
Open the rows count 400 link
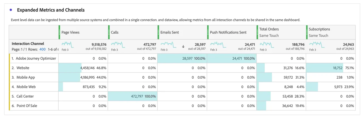pyautogui.click(x=42, y=49)
